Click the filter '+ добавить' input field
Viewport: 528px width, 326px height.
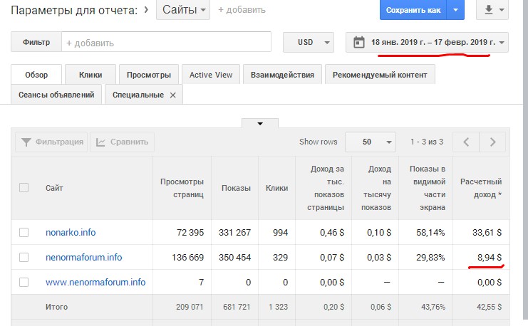pyautogui.click(x=165, y=43)
